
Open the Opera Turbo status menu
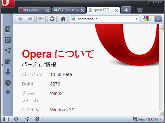40,119
